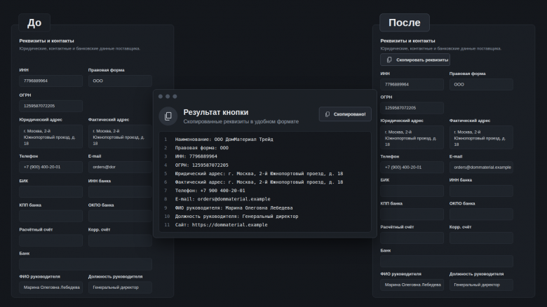Click code line 'E-mail: orders@dommaterial.example'
This screenshot has height=307, width=547.
tap(222, 199)
